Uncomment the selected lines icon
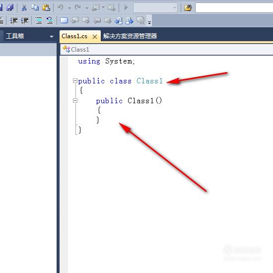 pyautogui.click(x=50, y=20)
